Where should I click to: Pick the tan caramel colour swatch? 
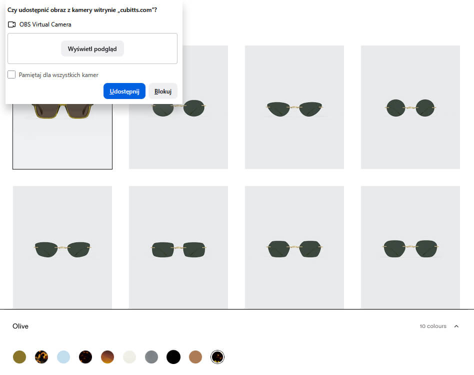click(x=195, y=357)
